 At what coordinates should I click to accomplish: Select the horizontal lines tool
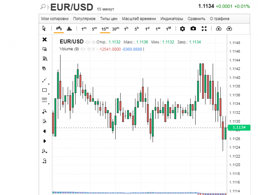[x=45, y=100]
